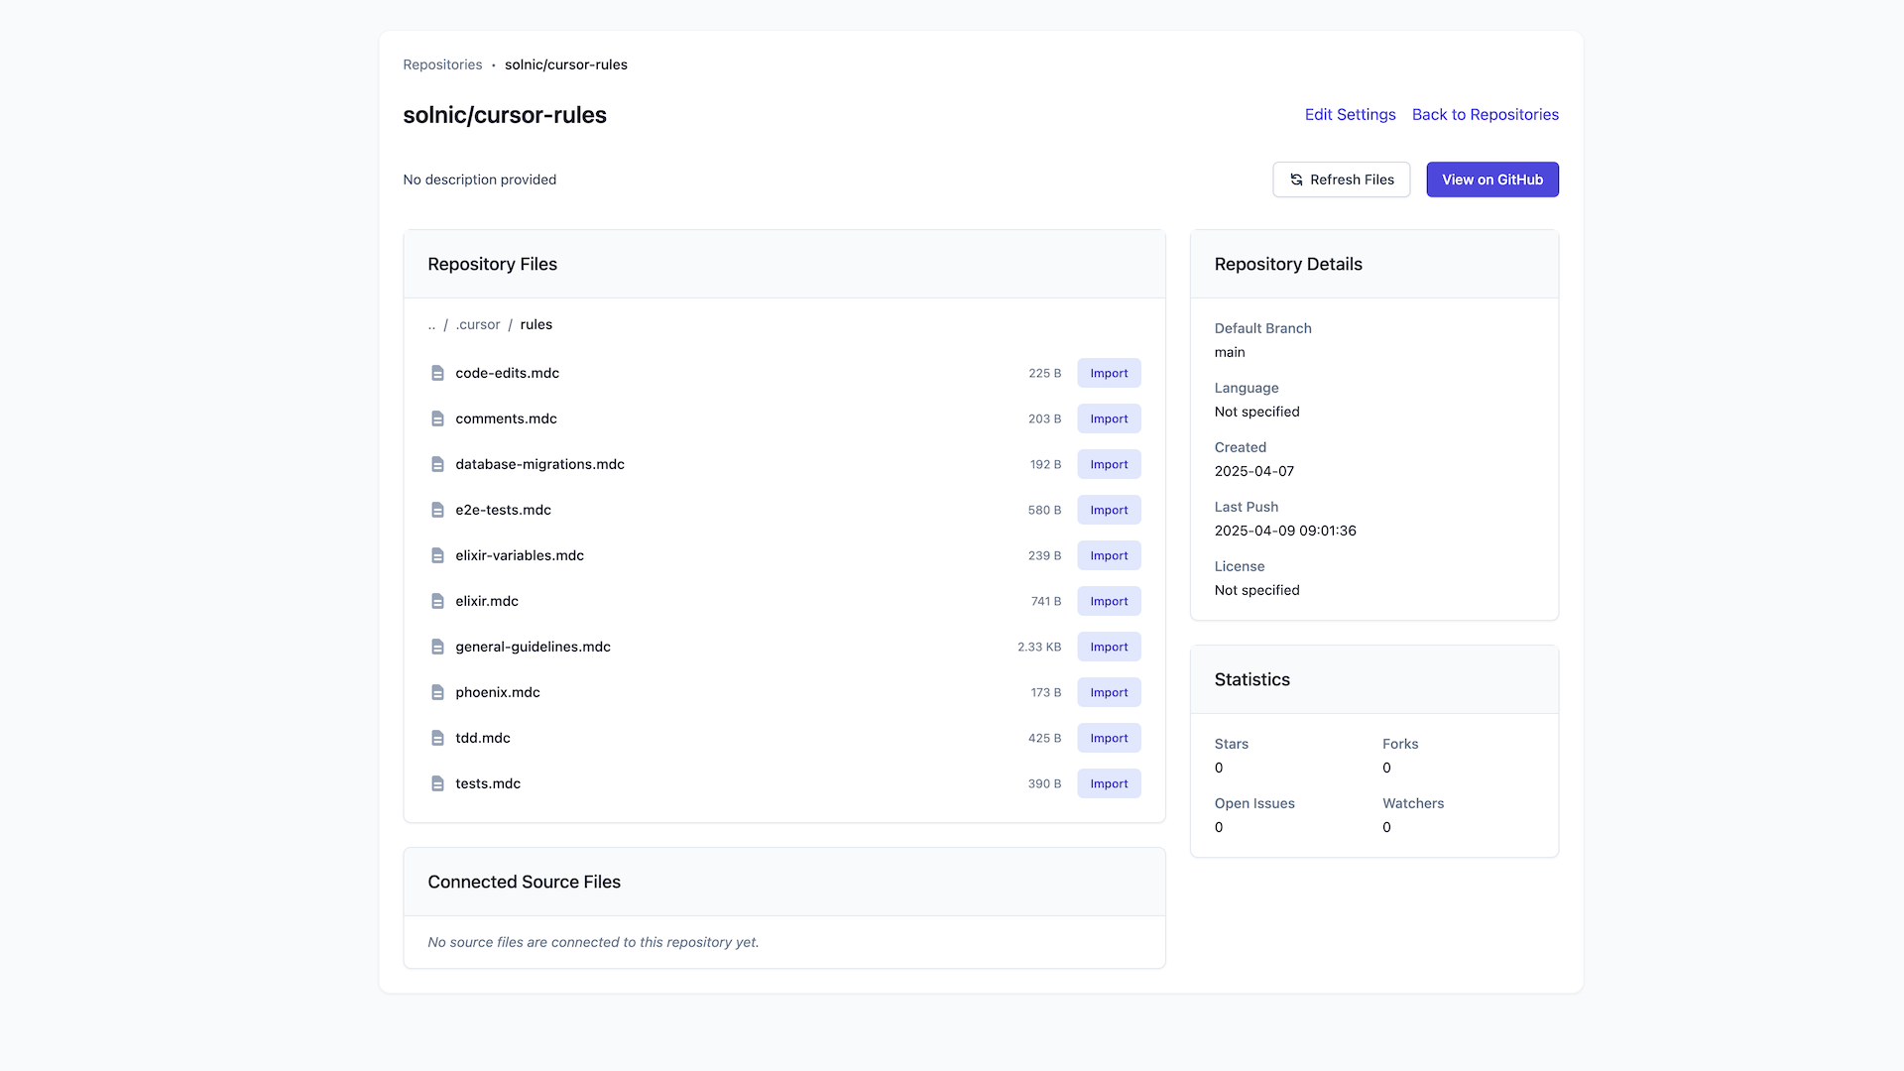Image resolution: width=1904 pixels, height=1071 pixels.
Task: Click the file icon beside phoenix.mdc
Action: click(439, 692)
